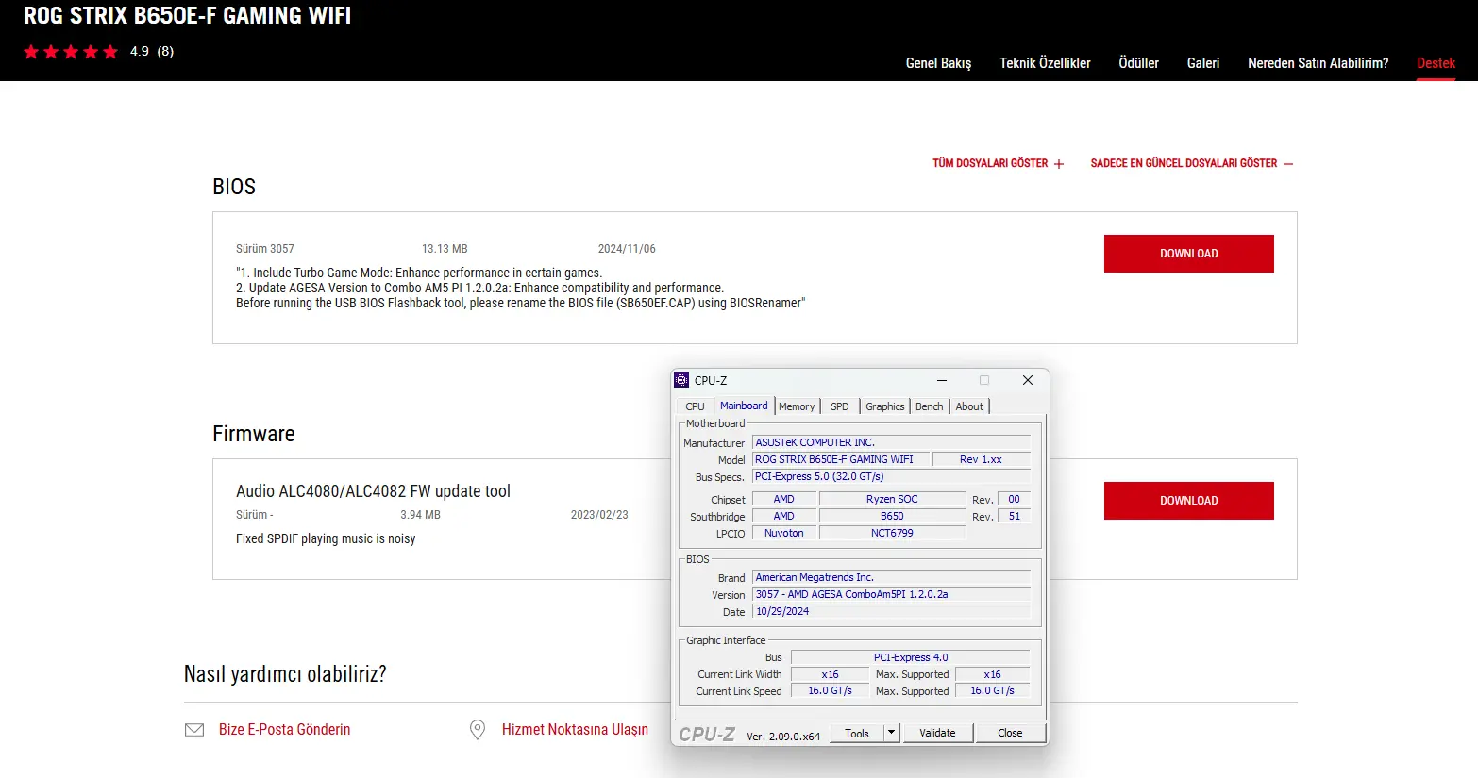
Task: Select the Mainboard tab in CPU-Z
Action: pyautogui.click(x=744, y=406)
